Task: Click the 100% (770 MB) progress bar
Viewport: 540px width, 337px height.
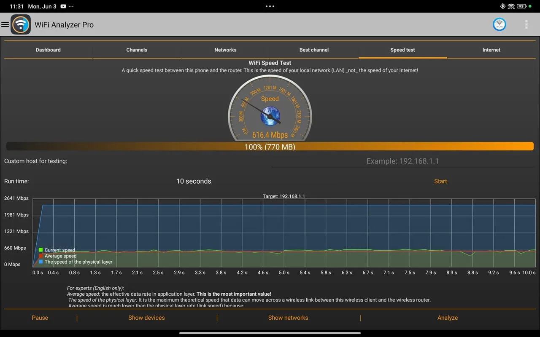Action: click(270, 147)
